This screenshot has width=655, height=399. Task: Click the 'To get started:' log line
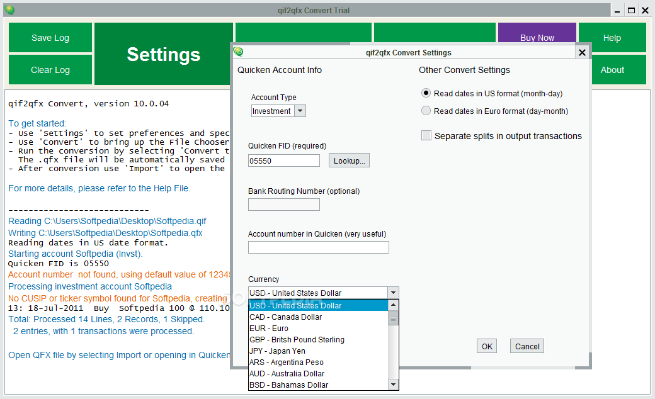(37, 123)
